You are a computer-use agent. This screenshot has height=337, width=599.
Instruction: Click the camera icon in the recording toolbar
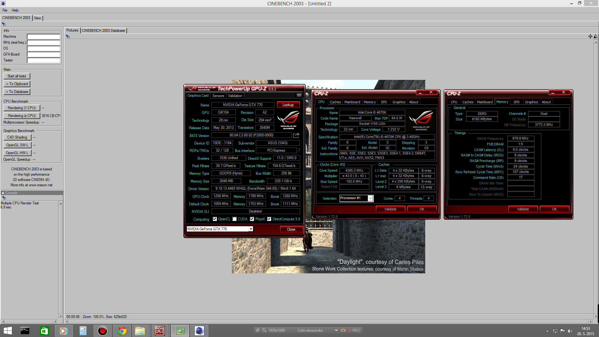(343, 330)
